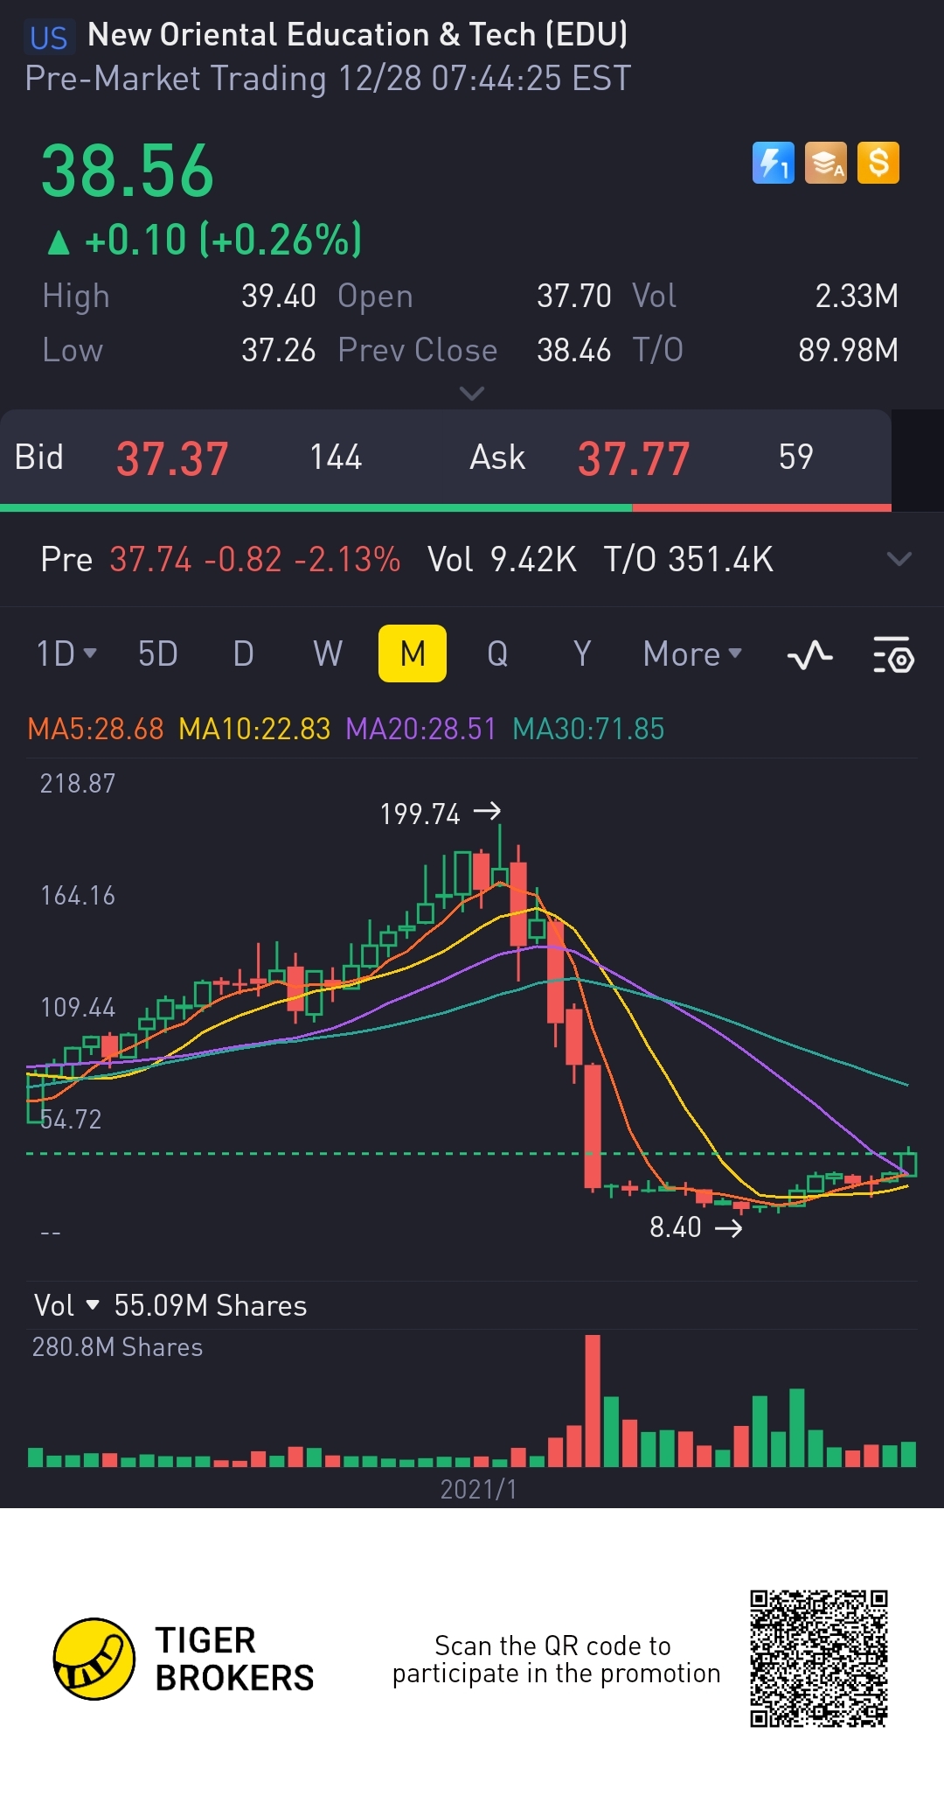Open the indicator waveform chart icon
This screenshot has width=944, height=1810.
pyautogui.click(x=810, y=654)
